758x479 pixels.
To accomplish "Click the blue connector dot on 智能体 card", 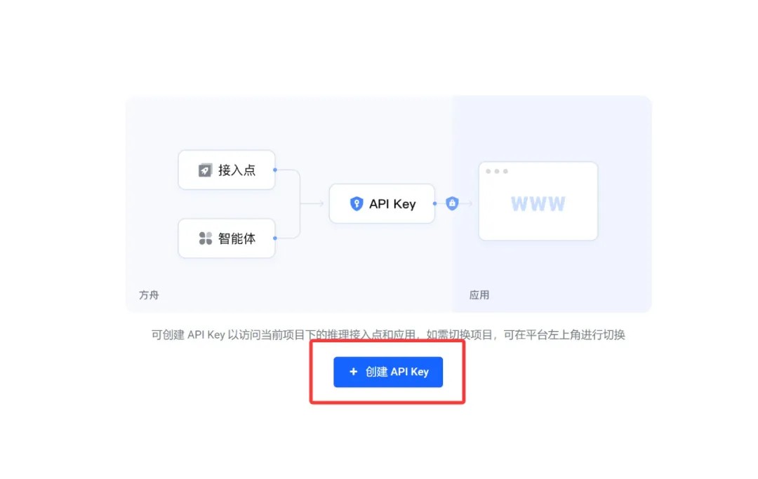I will [275, 238].
